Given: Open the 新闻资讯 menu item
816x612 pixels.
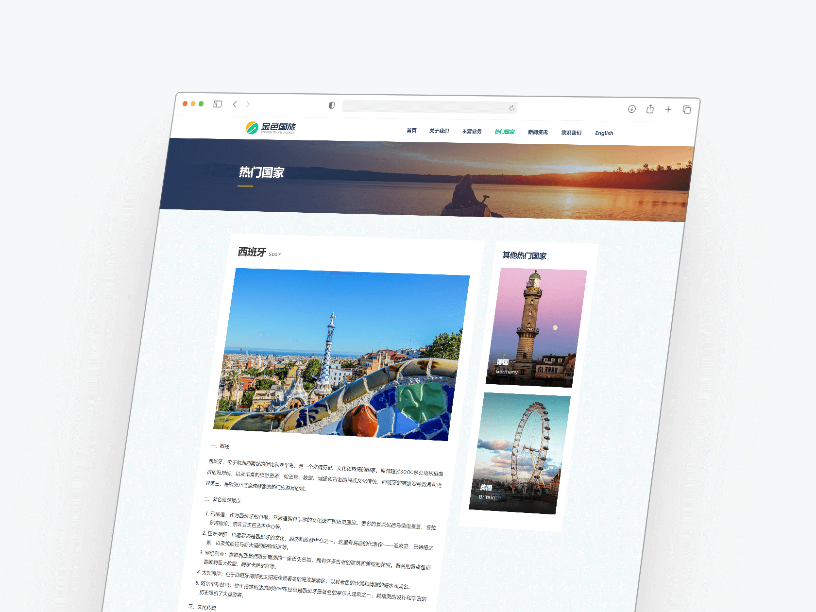Looking at the screenshot, I should [x=538, y=132].
